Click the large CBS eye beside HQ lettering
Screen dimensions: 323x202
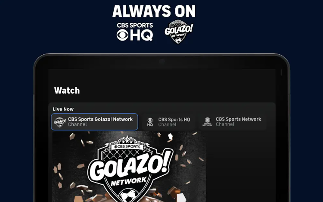click(122, 35)
